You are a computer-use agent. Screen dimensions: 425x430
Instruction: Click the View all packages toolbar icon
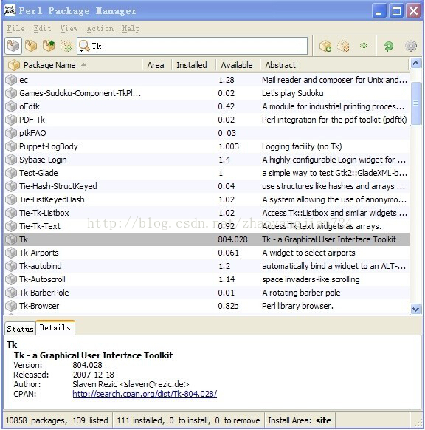[x=13, y=46]
